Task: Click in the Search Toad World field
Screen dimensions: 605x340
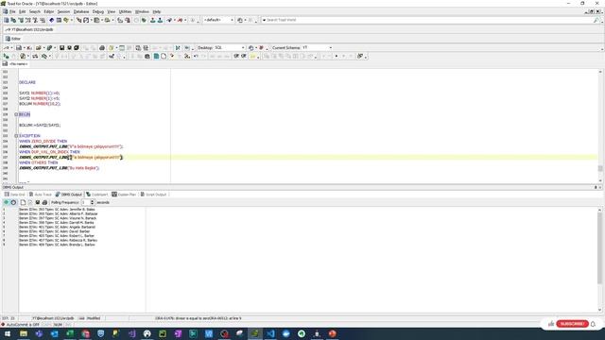Action: [x=427, y=20]
